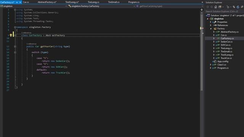Click 'TruckCar' in the default case
The height and width of the screenshot is (137, 244).
[61, 73]
